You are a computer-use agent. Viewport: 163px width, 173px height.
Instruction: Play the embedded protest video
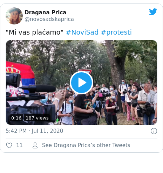click(81, 82)
